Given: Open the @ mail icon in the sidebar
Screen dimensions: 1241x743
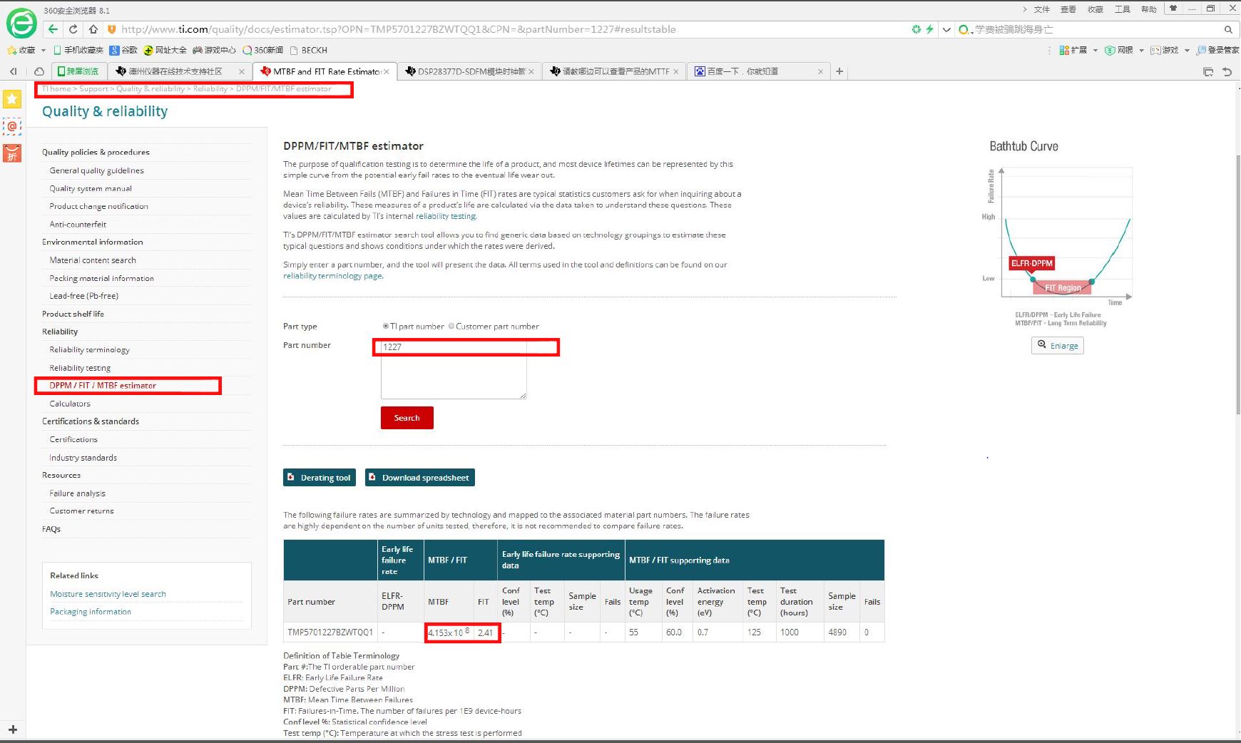Looking at the screenshot, I should click(x=12, y=126).
